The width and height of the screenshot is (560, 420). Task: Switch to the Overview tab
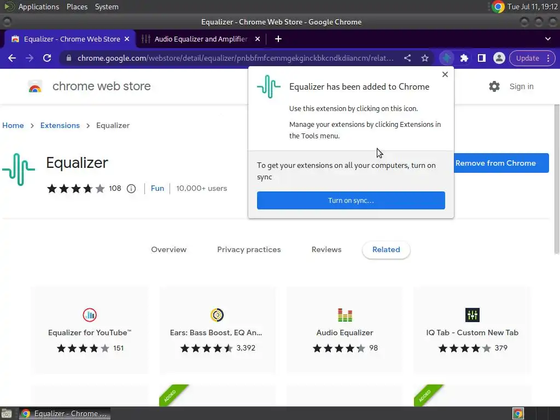click(x=168, y=249)
